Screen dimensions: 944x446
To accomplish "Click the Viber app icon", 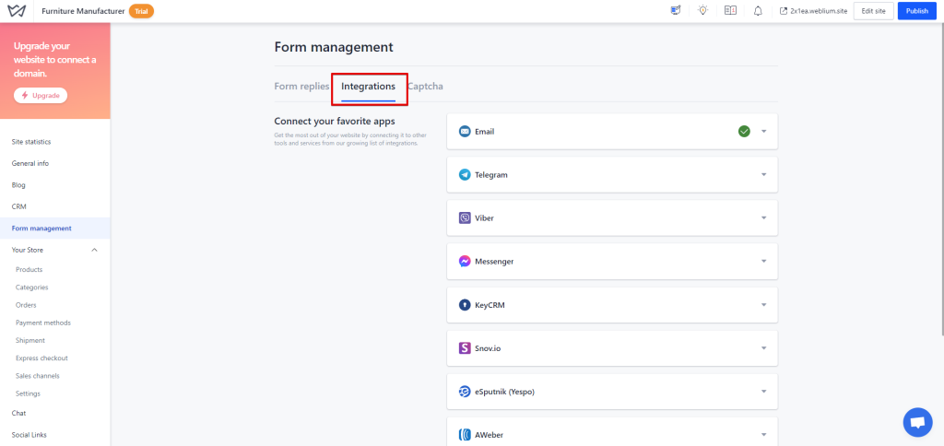I will tap(466, 217).
